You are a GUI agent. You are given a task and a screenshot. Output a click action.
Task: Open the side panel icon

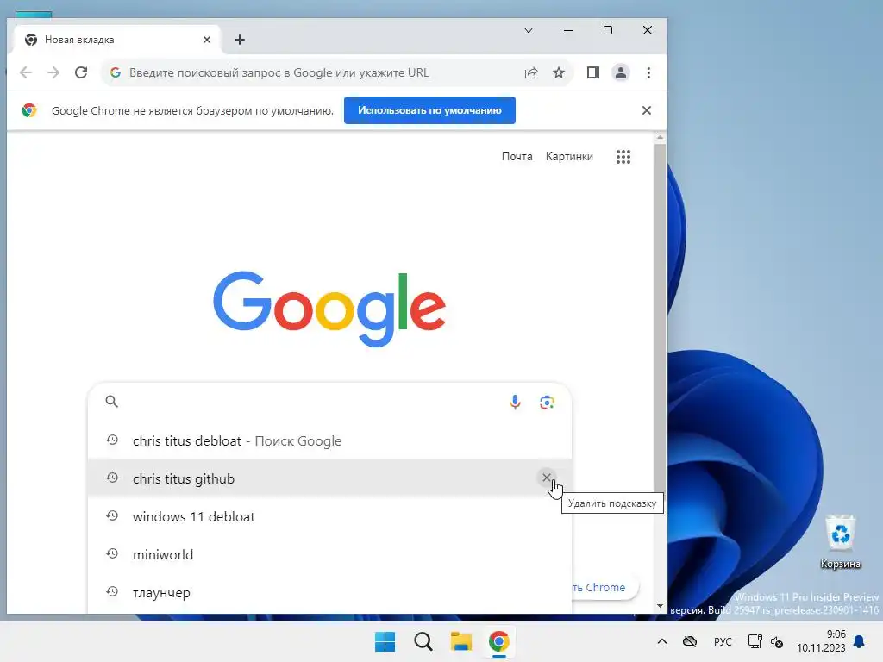593,72
